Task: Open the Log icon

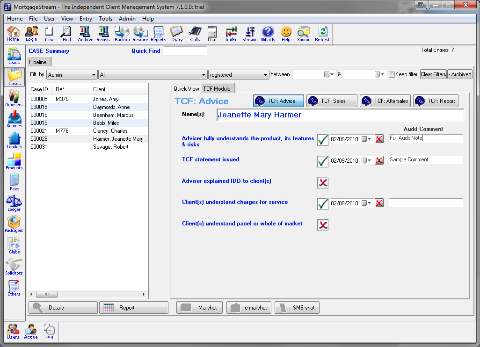Action: 49,332
